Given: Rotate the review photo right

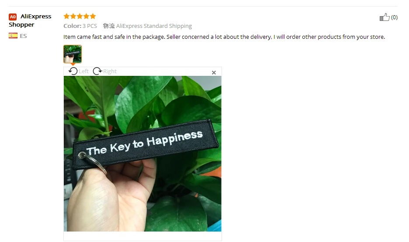Looking at the screenshot, I should (x=97, y=71).
